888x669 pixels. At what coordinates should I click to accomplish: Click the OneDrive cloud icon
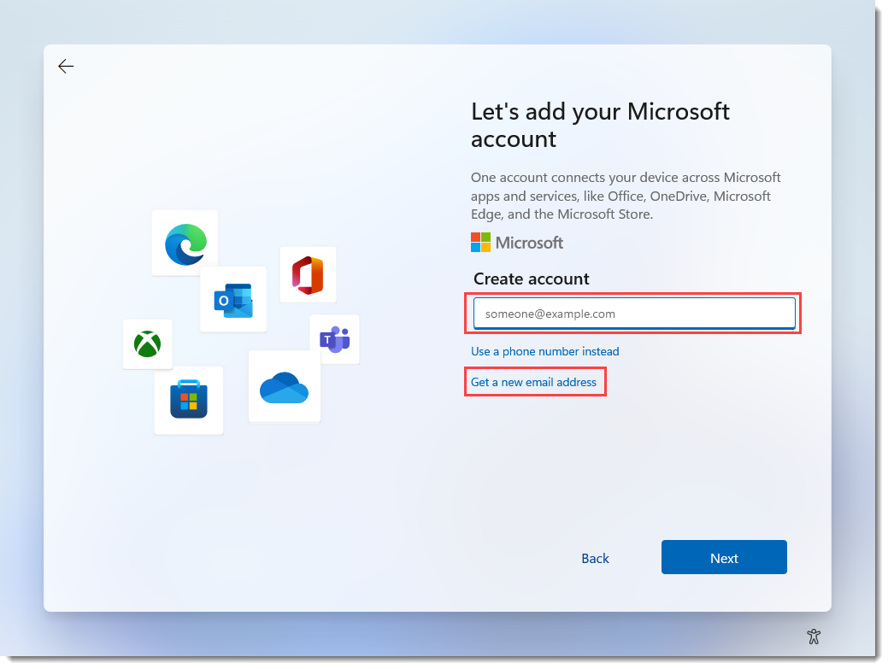click(284, 386)
